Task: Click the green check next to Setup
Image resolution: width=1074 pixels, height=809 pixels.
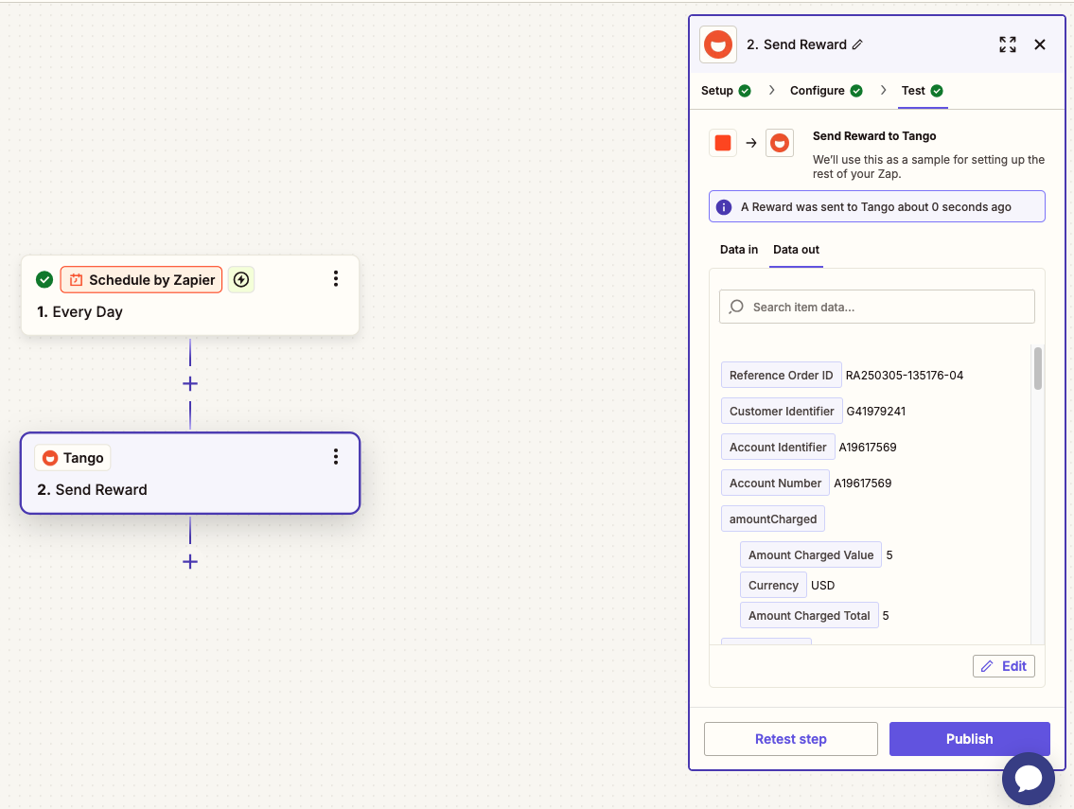Action: (x=745, y=91)
